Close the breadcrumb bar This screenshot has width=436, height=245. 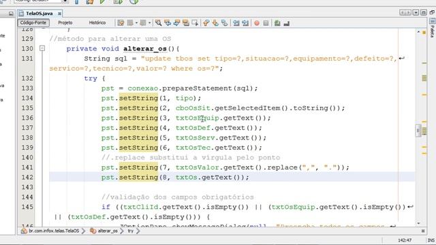tap(423, 231)
